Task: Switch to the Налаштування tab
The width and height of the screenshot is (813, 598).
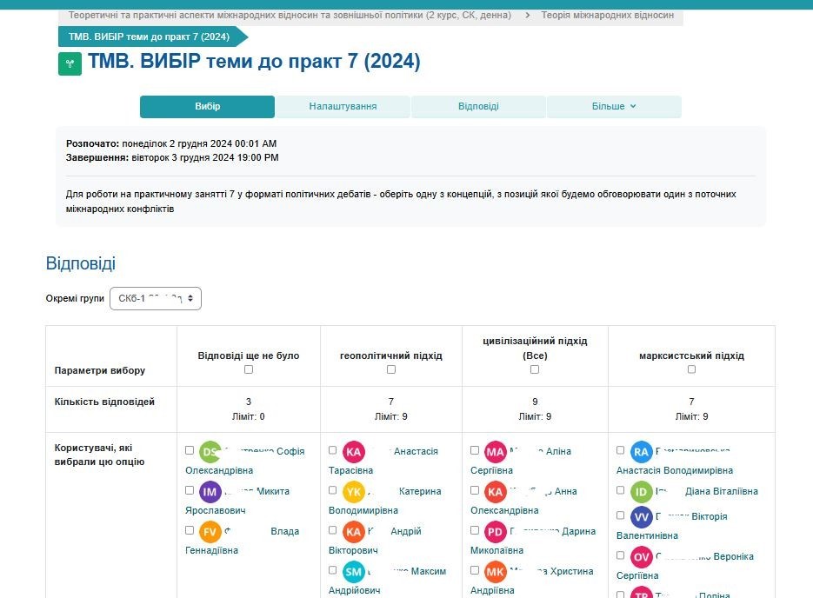Action: click(343, 106)
